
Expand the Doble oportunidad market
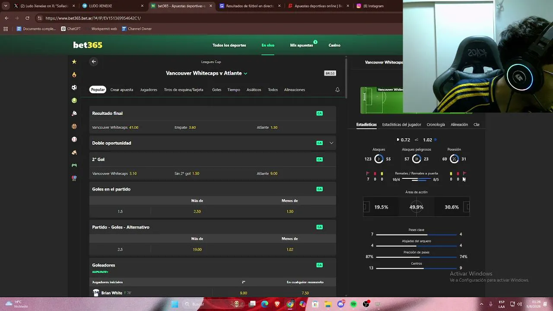[213, 143]
